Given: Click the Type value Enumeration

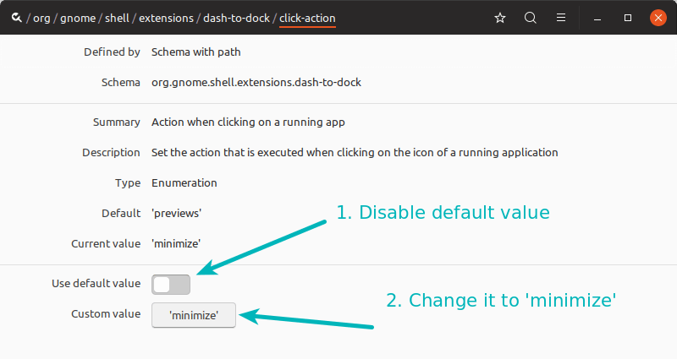Looking at the screenshot, I should tap(184, 182).
